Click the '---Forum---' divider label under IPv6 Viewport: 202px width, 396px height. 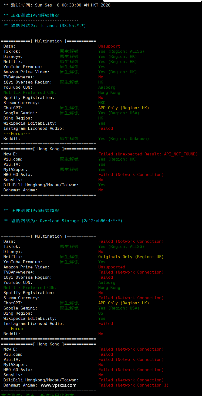point(17,329)
